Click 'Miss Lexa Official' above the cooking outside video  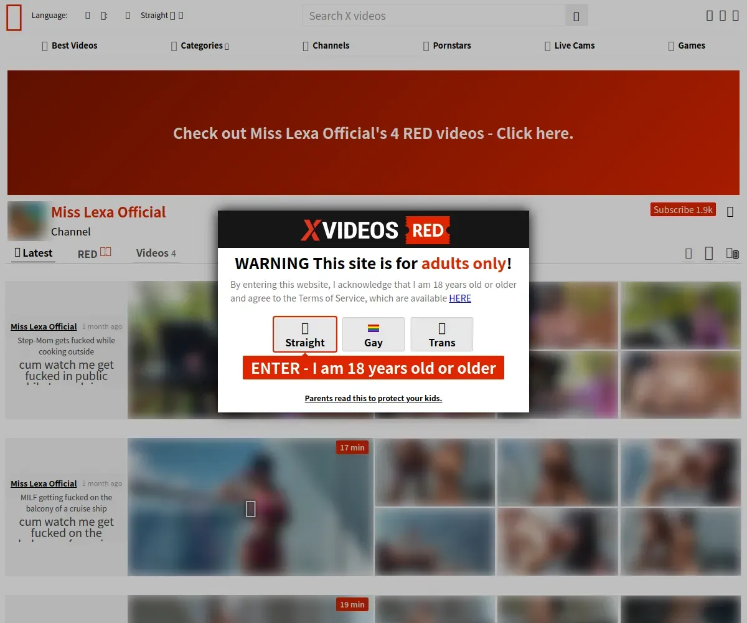pyautogui.click(x=44, y=326)
